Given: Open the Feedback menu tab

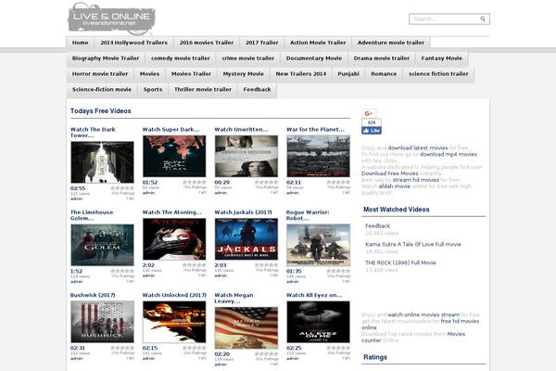Looking at the screenshot, I should [x=257, y=89].
